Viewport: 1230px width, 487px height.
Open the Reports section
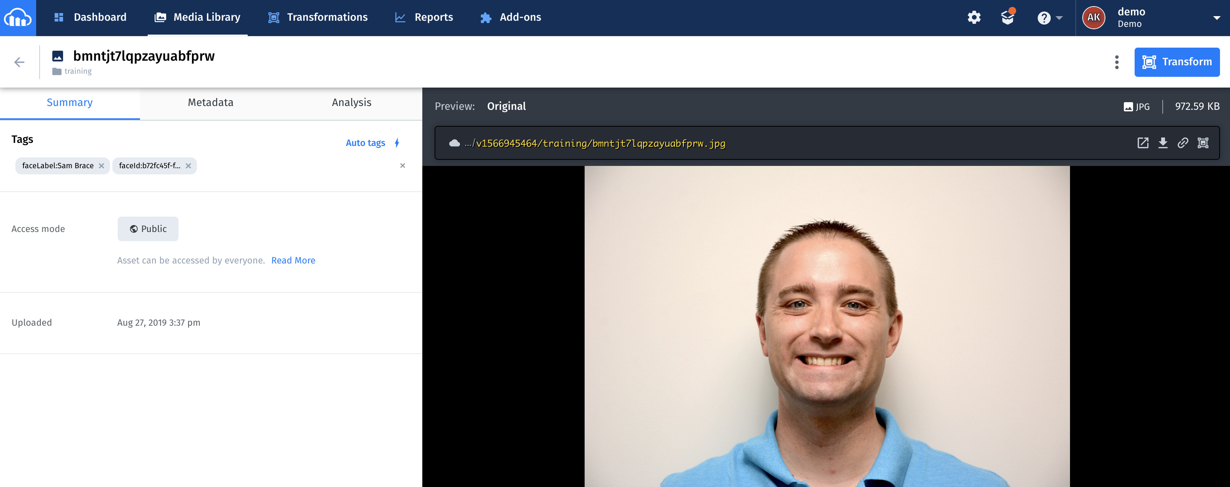pyautogui.click(x=433, y=17)
